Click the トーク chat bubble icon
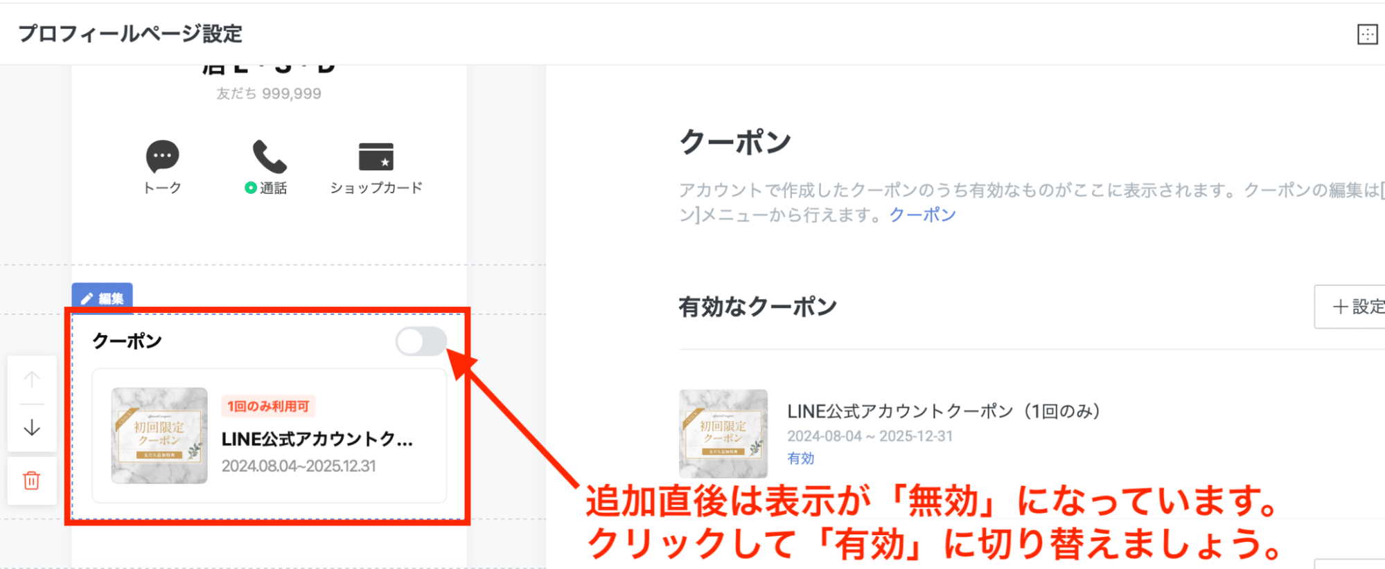Viewport: 1385px width, 569px height. pyautogui.click(x=162, y=157)
